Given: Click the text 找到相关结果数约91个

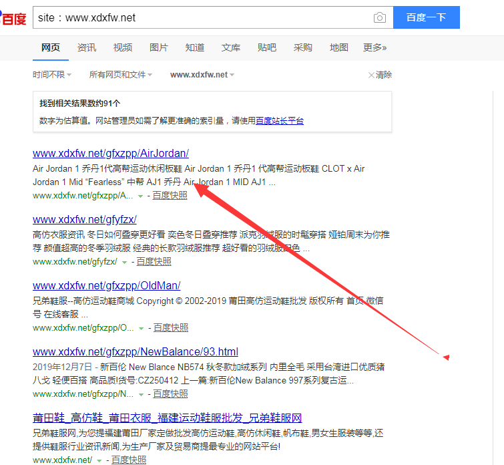Looking at the screenshot, I should coord(79,104).
